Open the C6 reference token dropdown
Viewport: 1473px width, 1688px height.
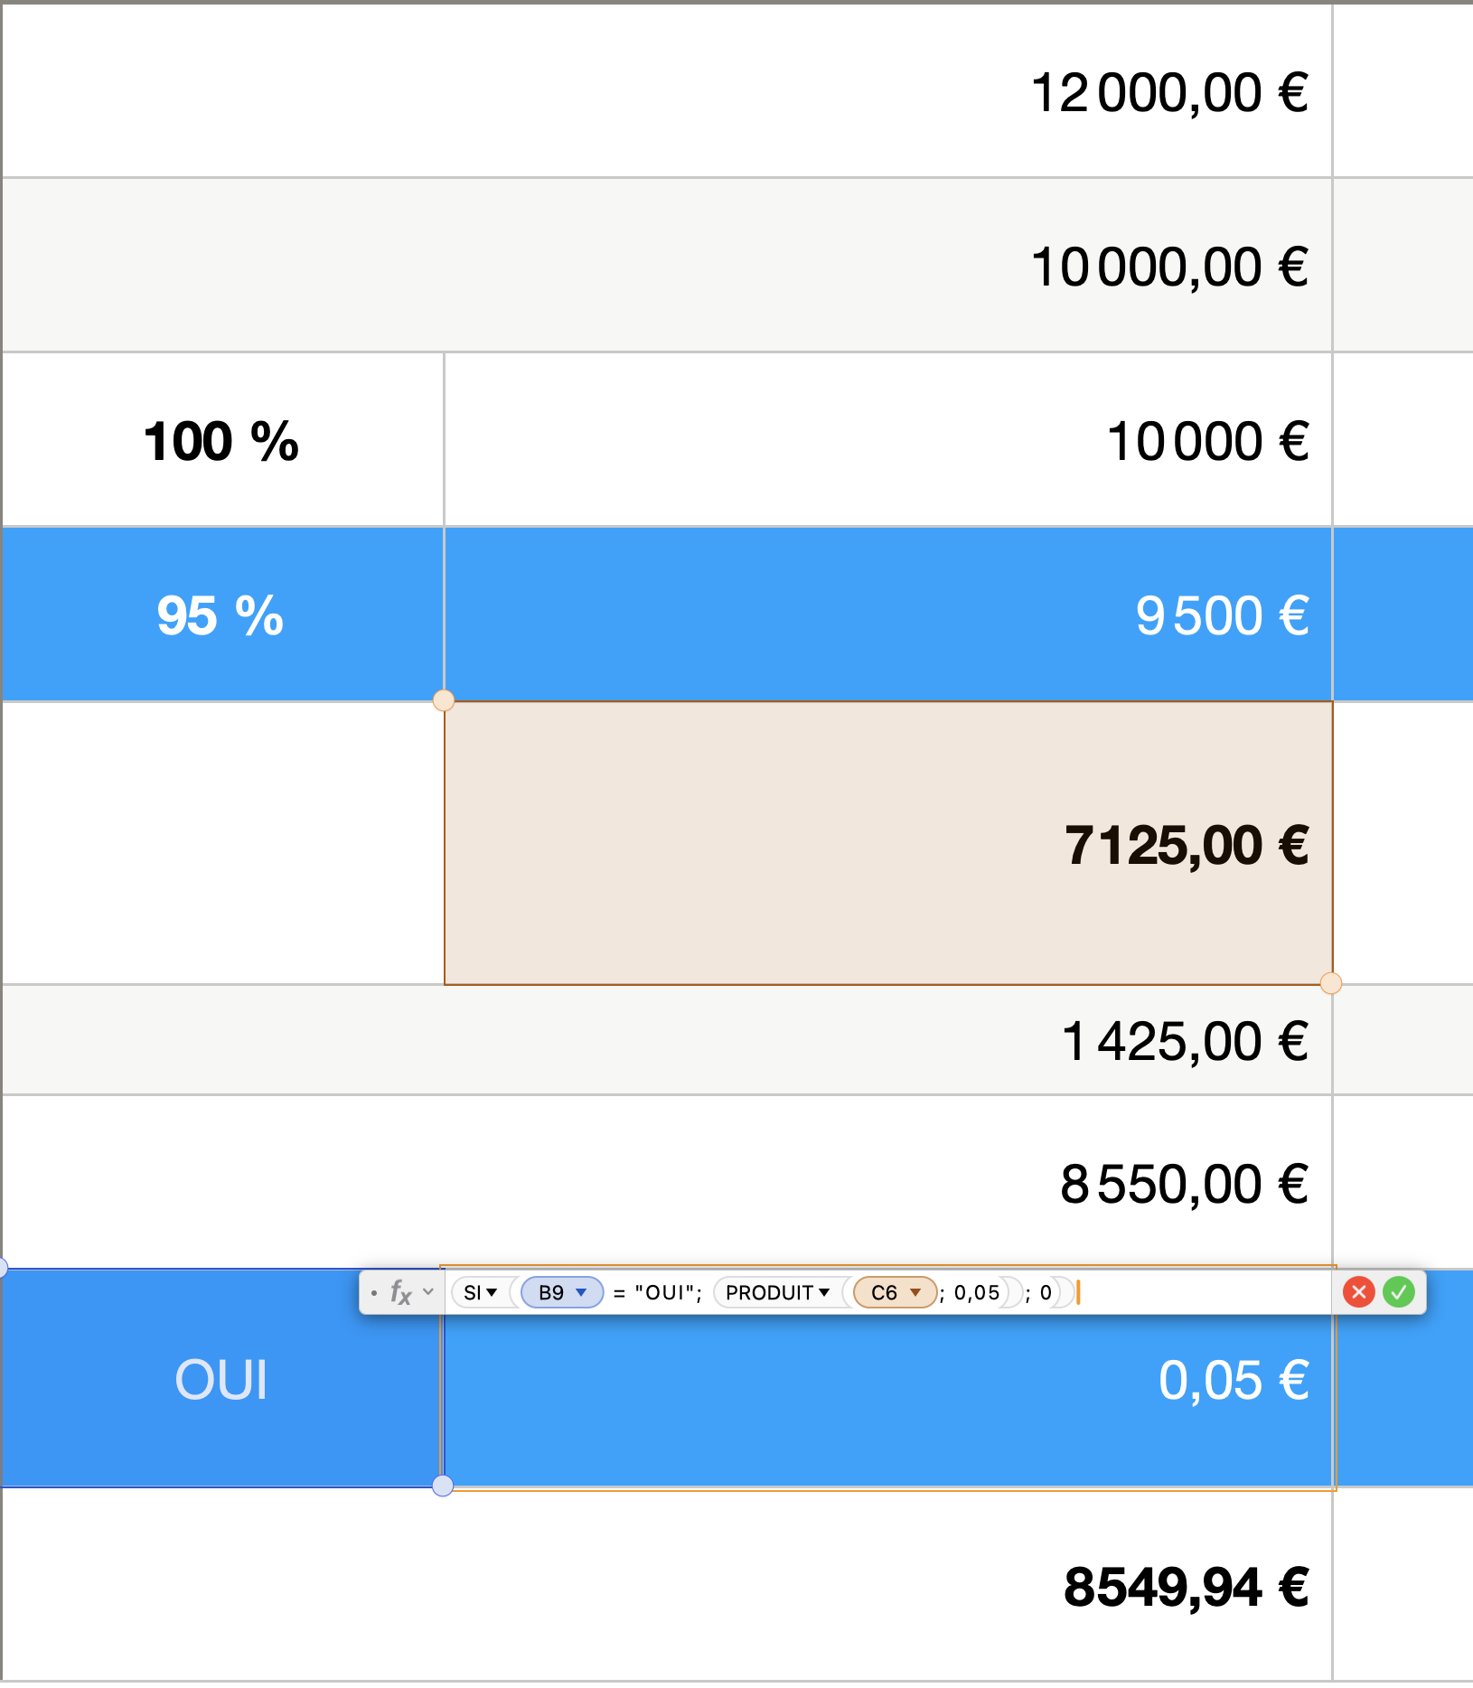coord(915,1292)
